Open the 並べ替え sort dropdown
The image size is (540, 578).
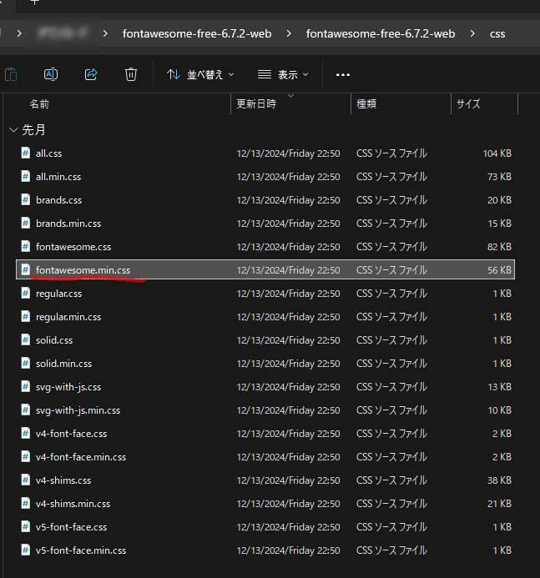pyautogui.click(x=200, y=74)
